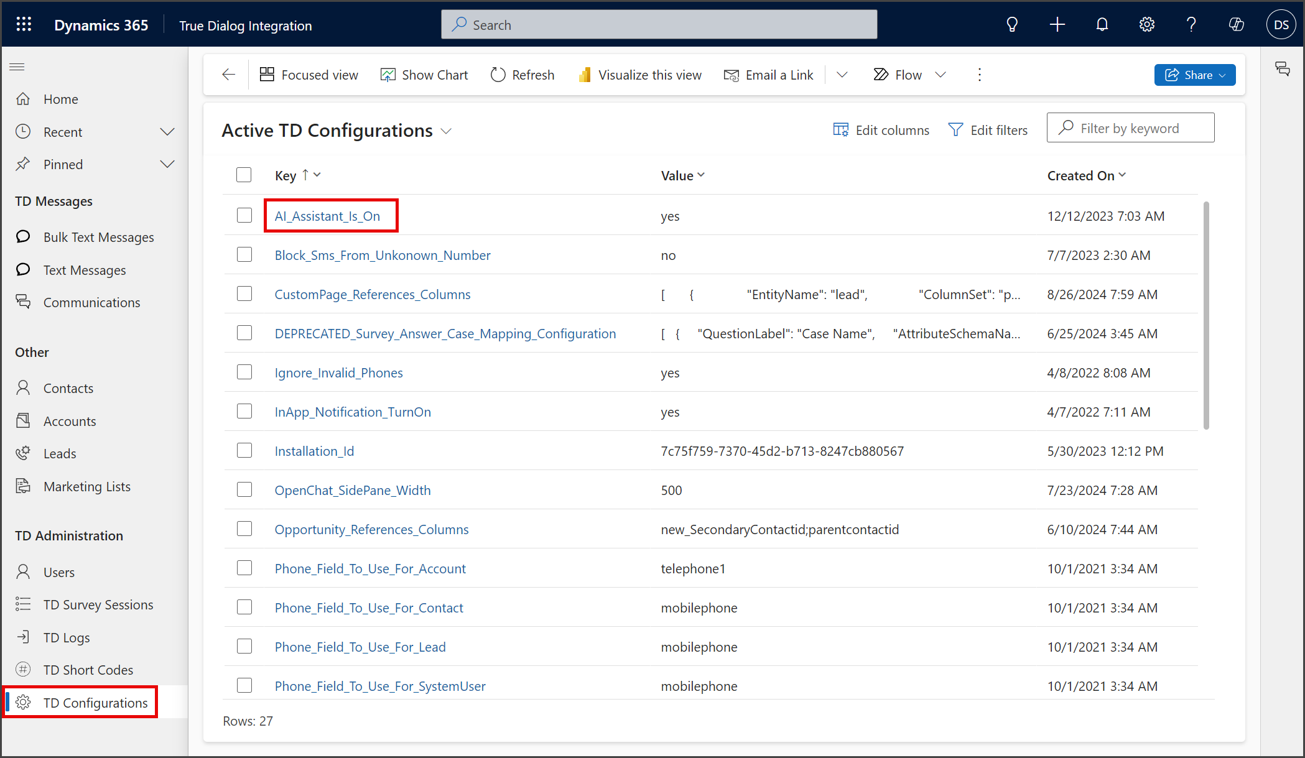The height and width of the screenshot is (758, 1305).
Task: Check the CustomPage_References_Columns row checkbox
Action: tap(244, 293)
